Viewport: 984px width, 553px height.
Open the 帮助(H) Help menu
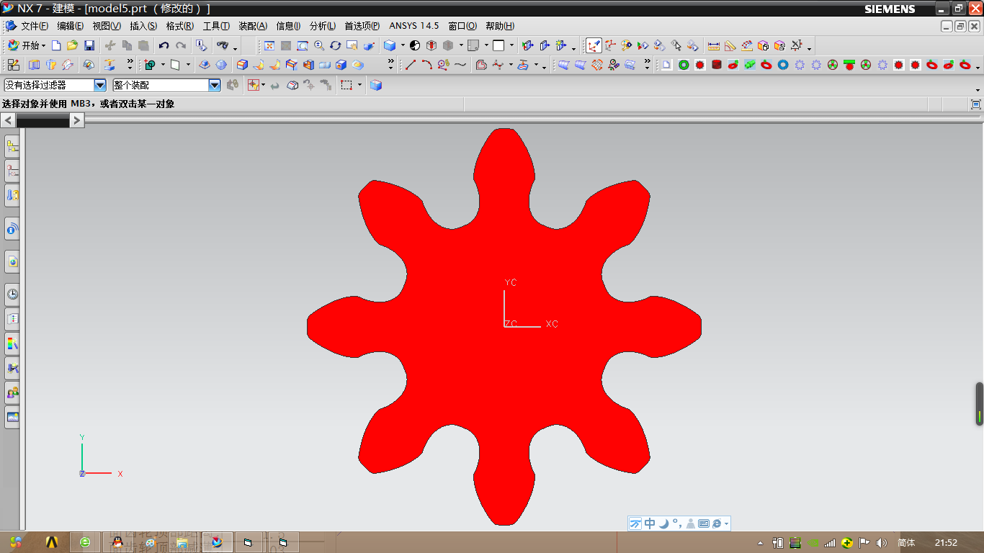pyautogui.click(x=500, y=26)
